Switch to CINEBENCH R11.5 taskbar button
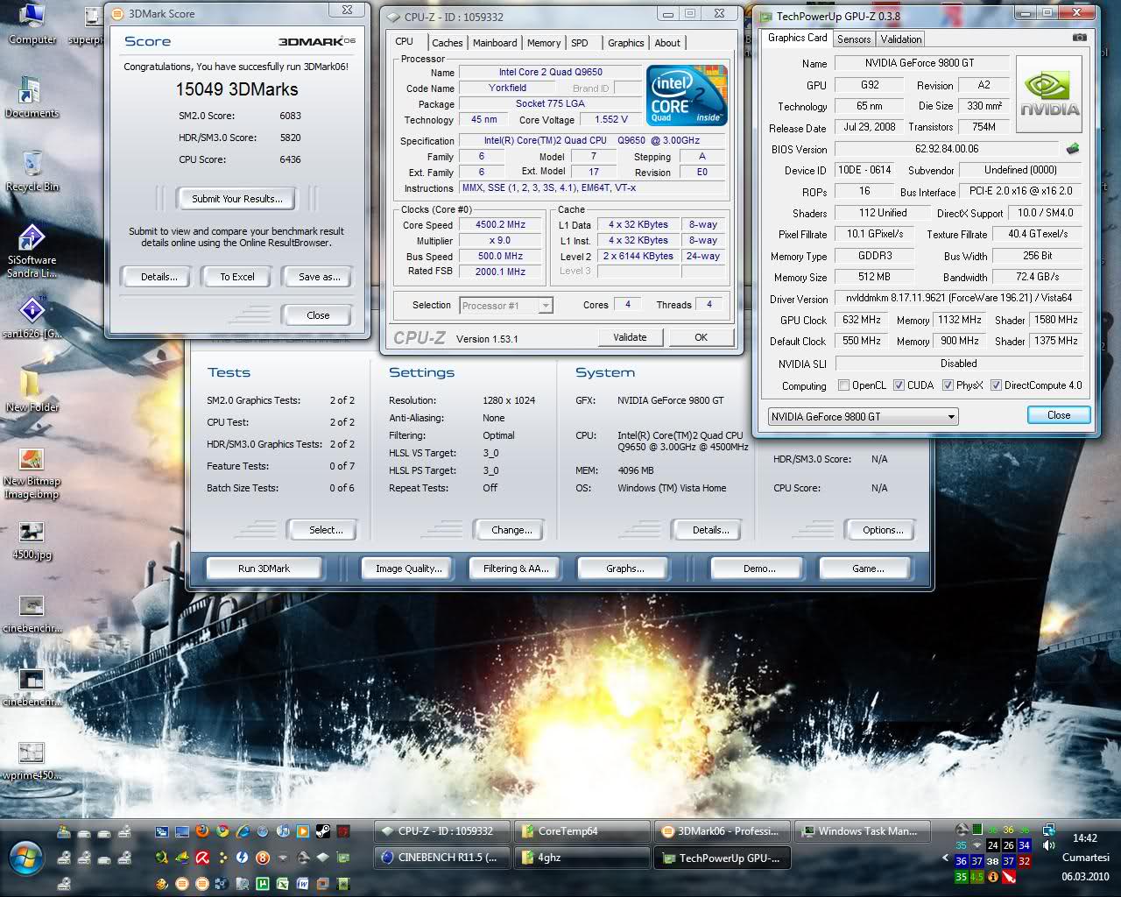1121x897 pixels. 442,858
